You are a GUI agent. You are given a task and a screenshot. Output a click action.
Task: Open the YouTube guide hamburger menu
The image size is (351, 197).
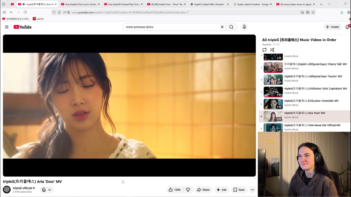(x=7, y=27)
